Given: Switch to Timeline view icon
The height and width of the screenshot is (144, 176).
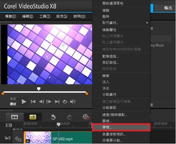Looking at the screenshot, I should pos(33,117).
